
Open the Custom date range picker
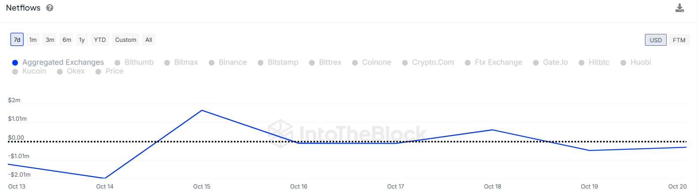[x=126, y=40]
